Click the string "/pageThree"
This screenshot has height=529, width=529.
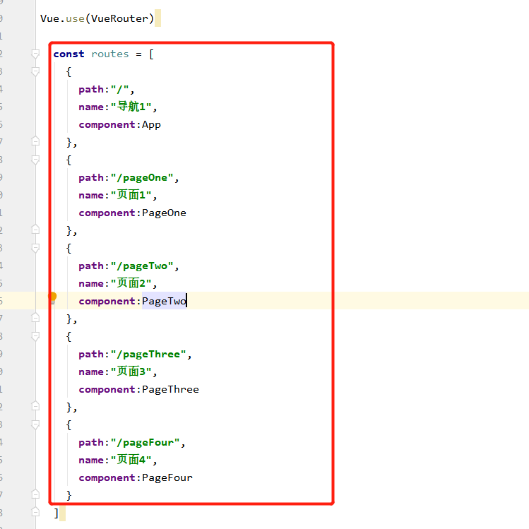tap(148, 355)
